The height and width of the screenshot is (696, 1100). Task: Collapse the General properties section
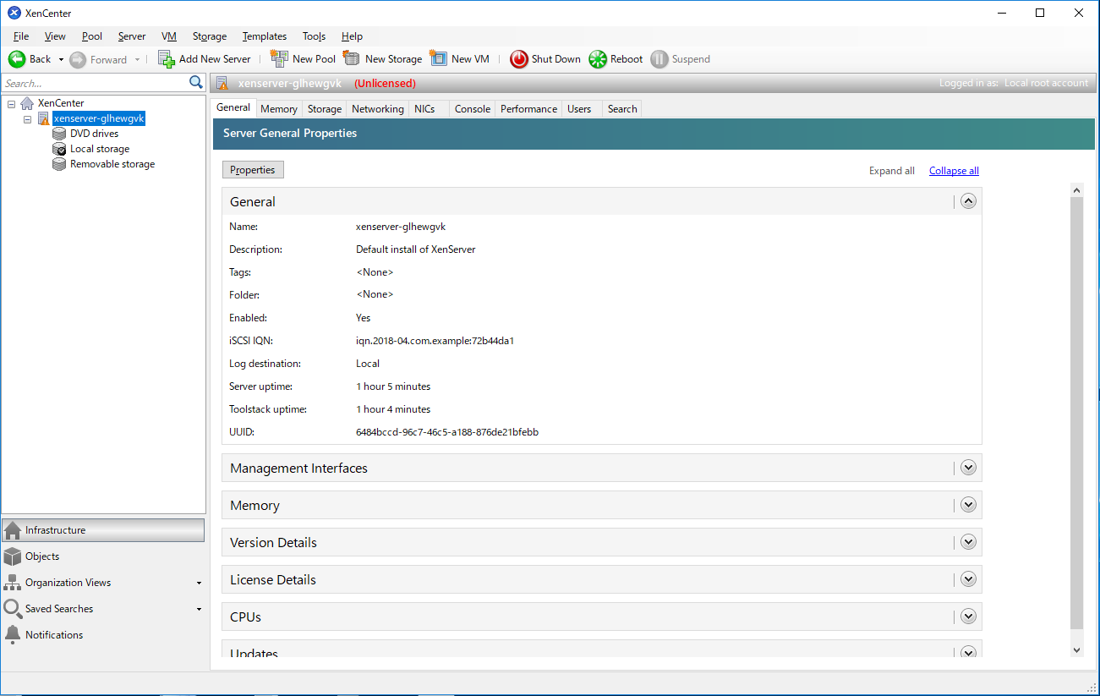[967, 200]
